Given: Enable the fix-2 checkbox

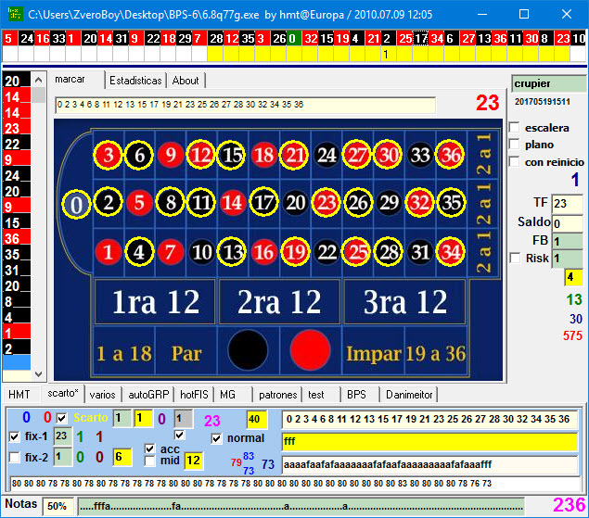Looking at the screenshot, I should 14,458.
